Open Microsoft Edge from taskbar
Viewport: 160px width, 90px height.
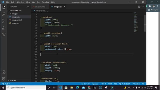click(x=77, y=87)
